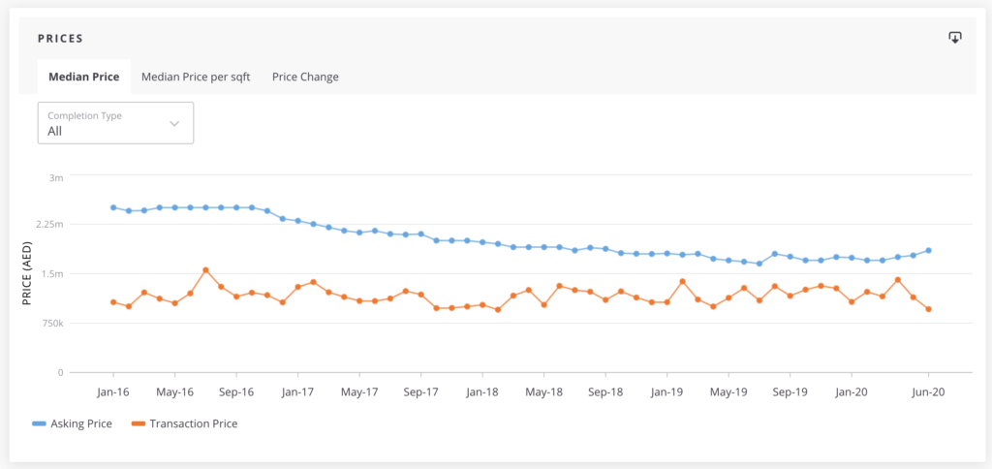Select the Asking Price data point at Jan-16

113,207
